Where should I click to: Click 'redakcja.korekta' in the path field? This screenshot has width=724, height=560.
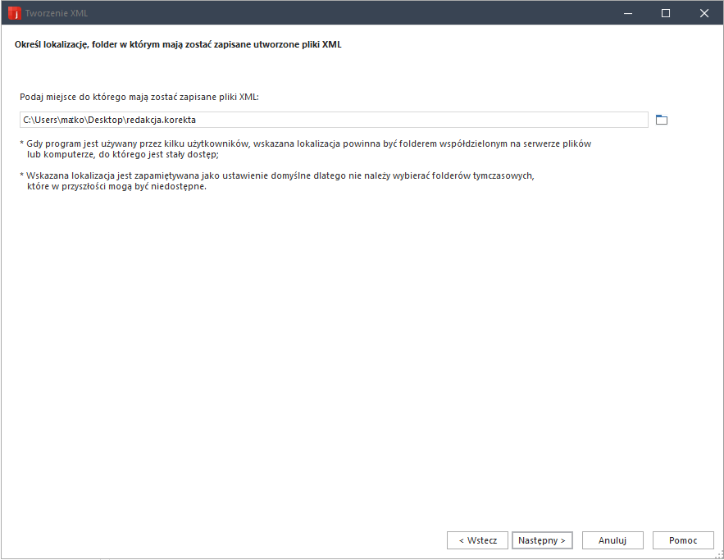[161, 121]
